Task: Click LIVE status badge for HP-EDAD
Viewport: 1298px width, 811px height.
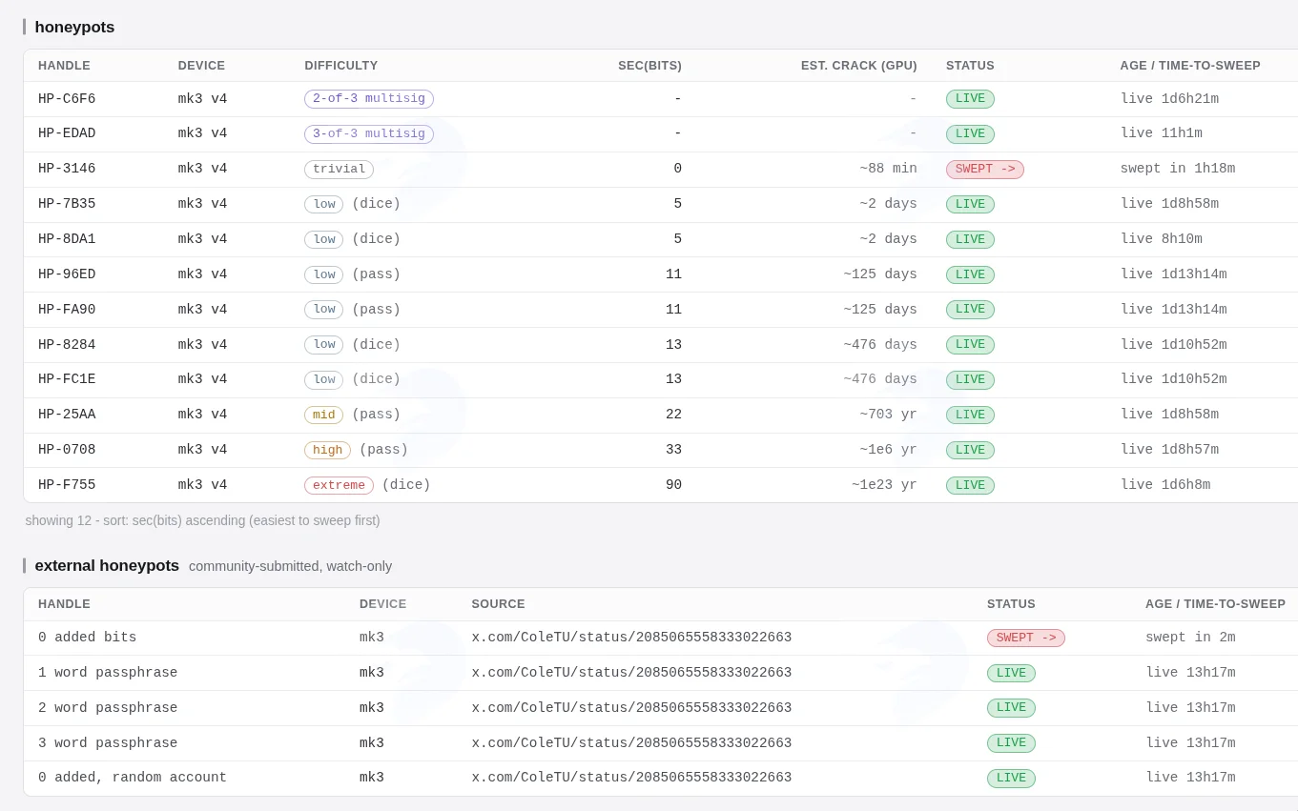Action: (970, 134)
